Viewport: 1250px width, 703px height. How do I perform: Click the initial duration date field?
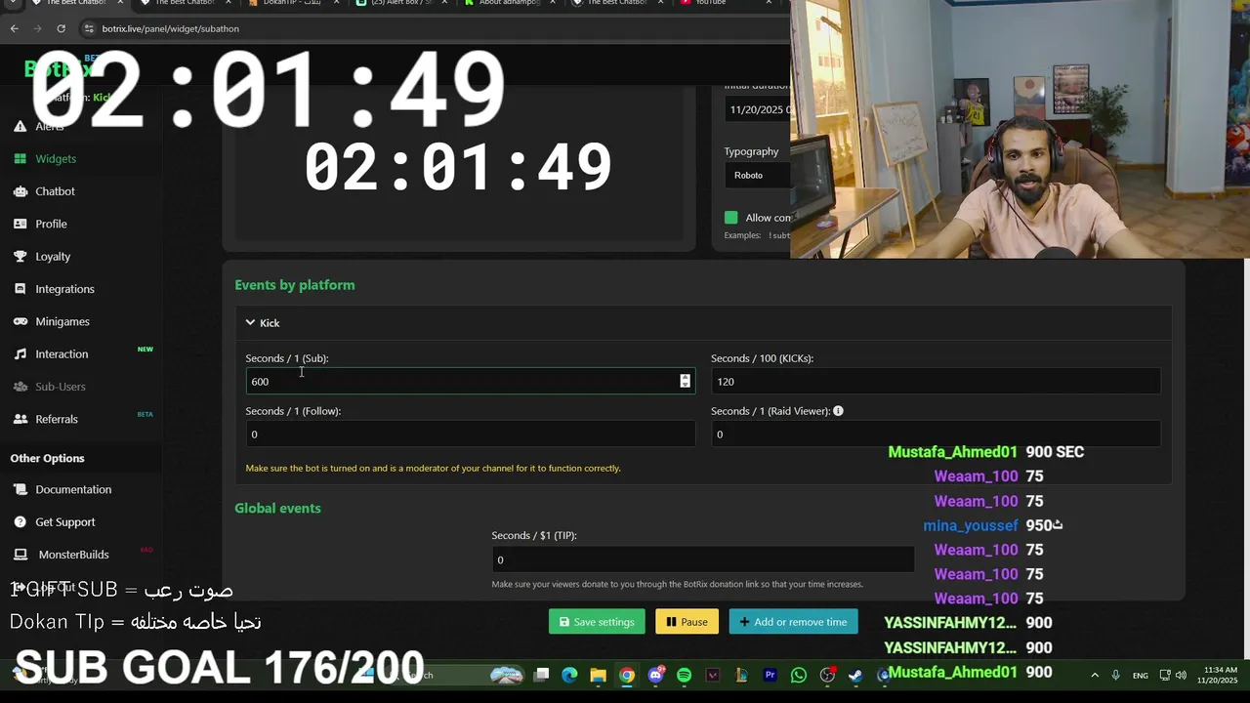[x=758, y=109]
